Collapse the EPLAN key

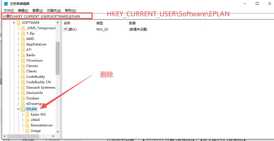point(18,109)
